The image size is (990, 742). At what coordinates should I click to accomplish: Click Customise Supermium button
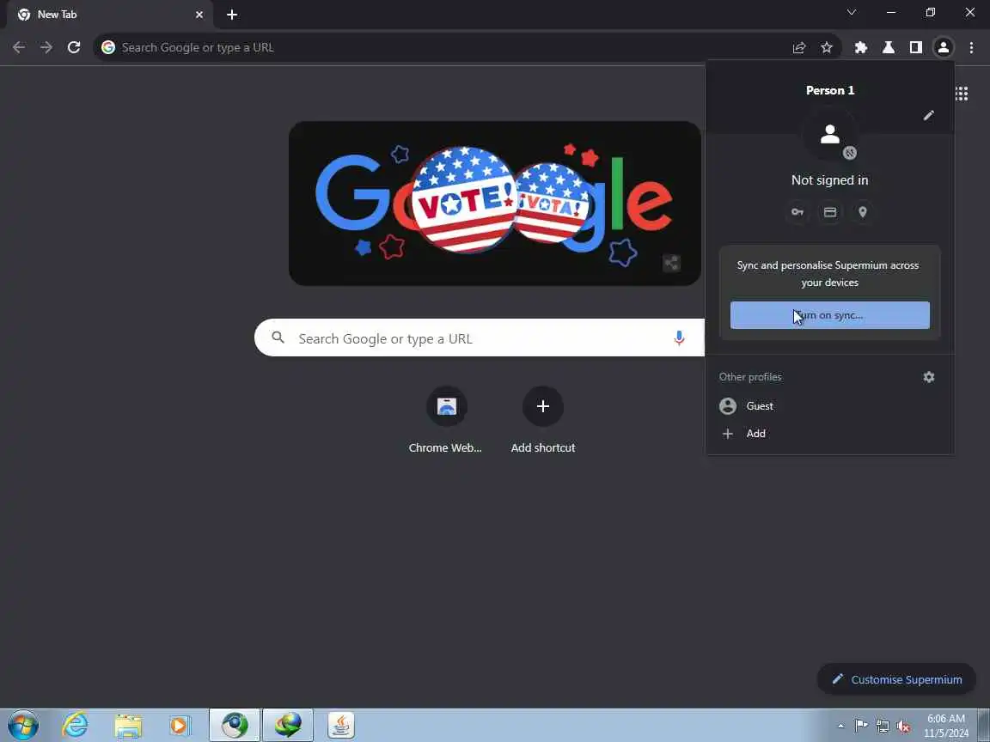click(x=896, y=679)
